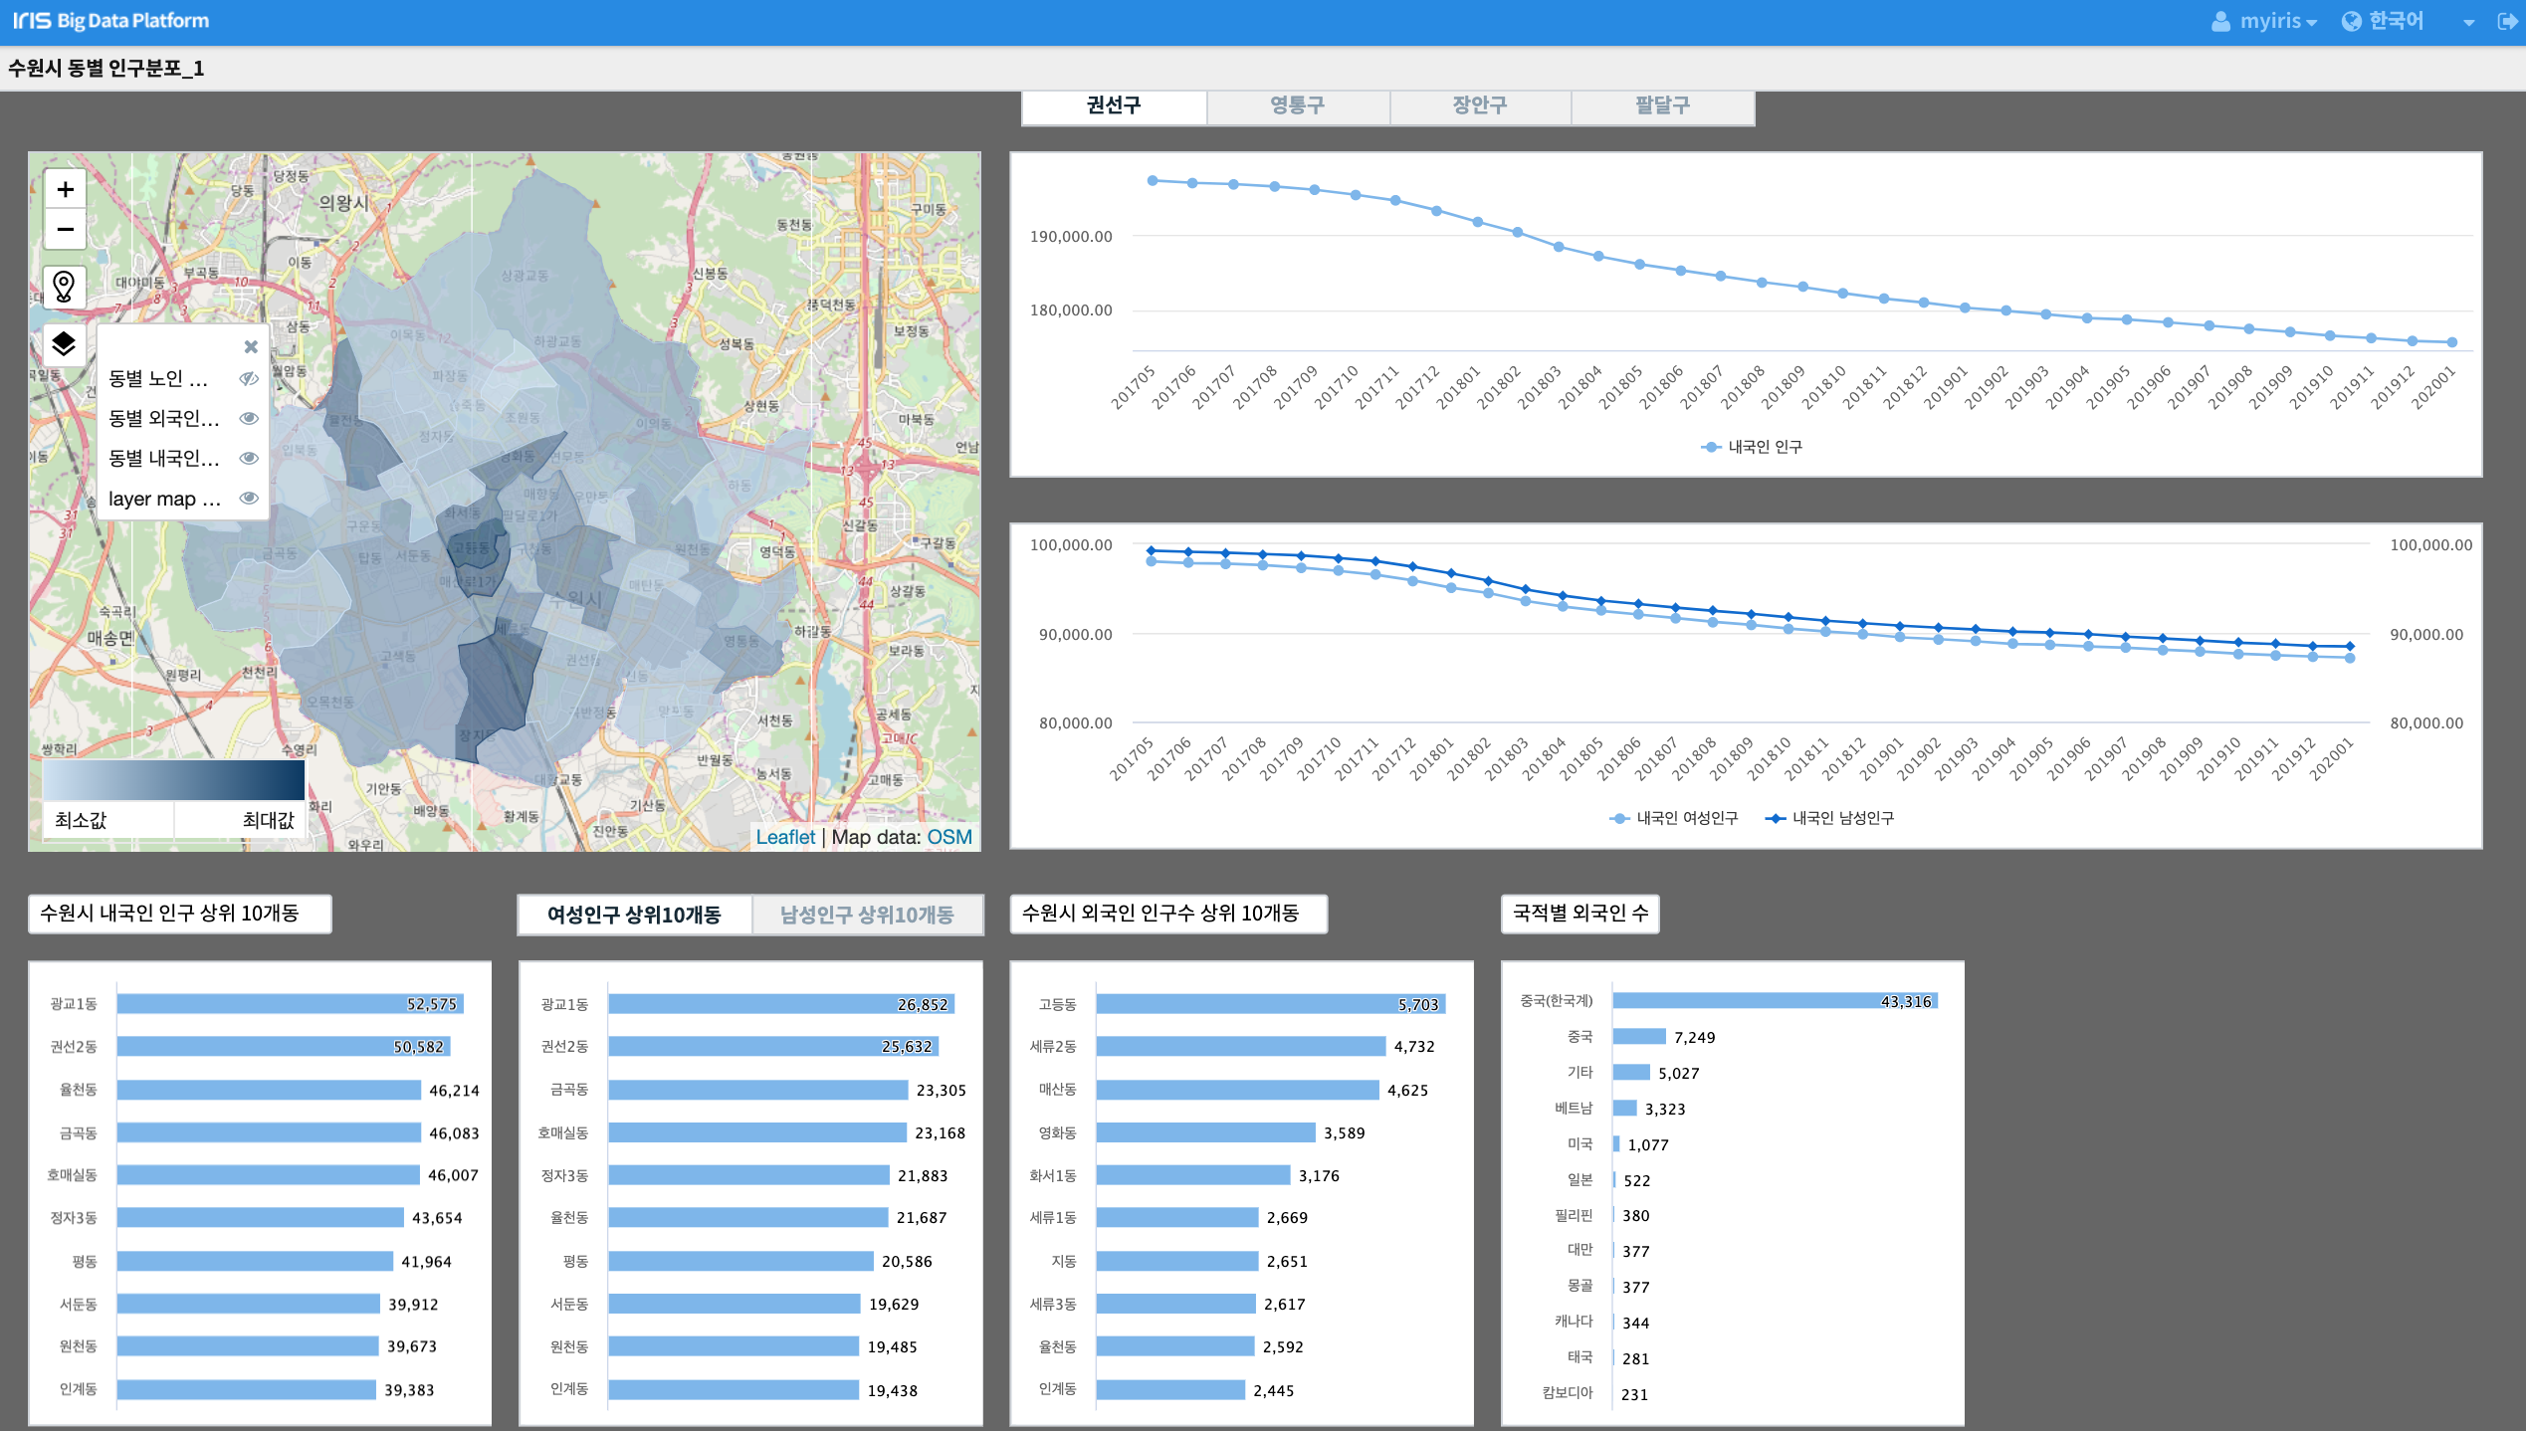Click the 영화동 value 3,589
The height and width of the screenshot is (1431, 2526).
[1344, 1132]
